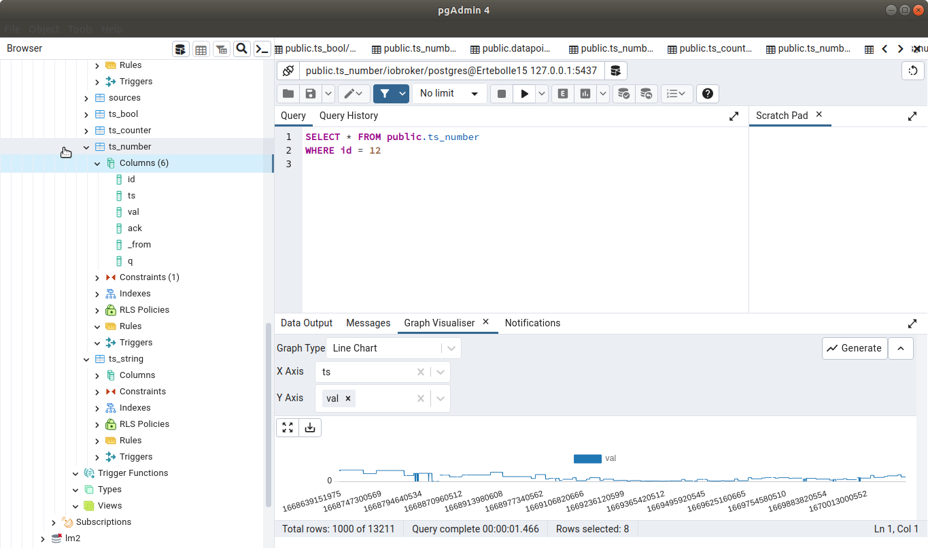This screenshot has width=928, height=548.
Task: Open the No limit rows dropdown
Action: pyautogui.click(x=450, y=94)
